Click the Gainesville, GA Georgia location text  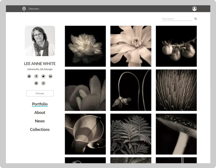pos(40,69)
